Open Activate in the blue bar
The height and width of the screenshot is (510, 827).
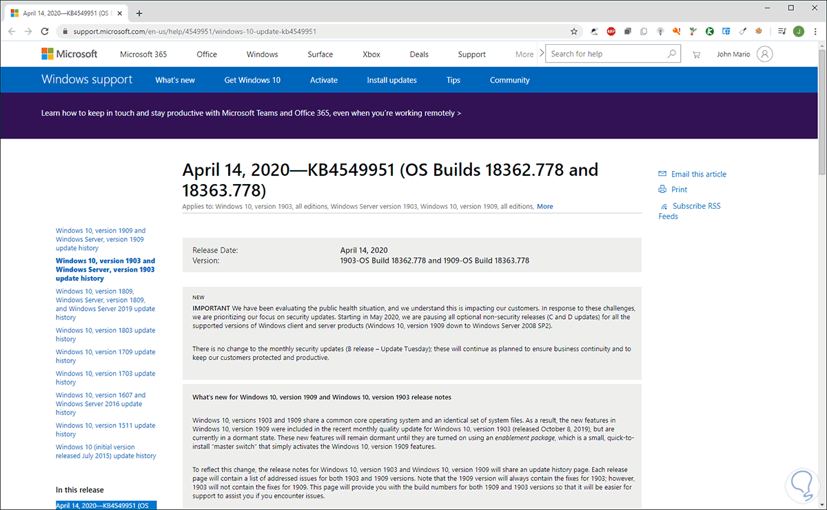324,80
